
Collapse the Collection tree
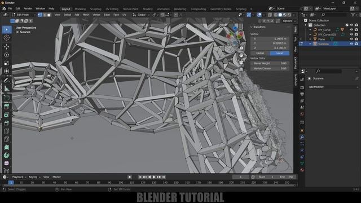pos(306,25)
